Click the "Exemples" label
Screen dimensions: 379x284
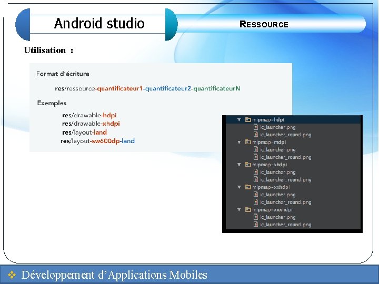point(52,103)
